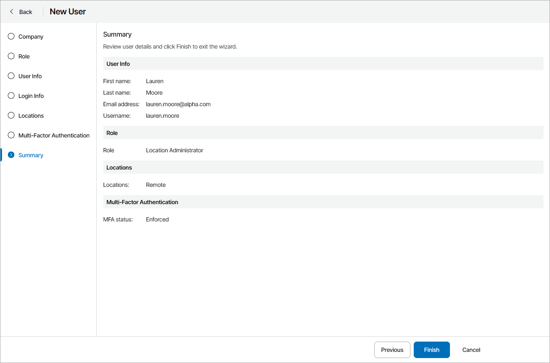The image size is (550, 363).
Task: Cancel the New User wizard
Action: [x=471, y=349]
